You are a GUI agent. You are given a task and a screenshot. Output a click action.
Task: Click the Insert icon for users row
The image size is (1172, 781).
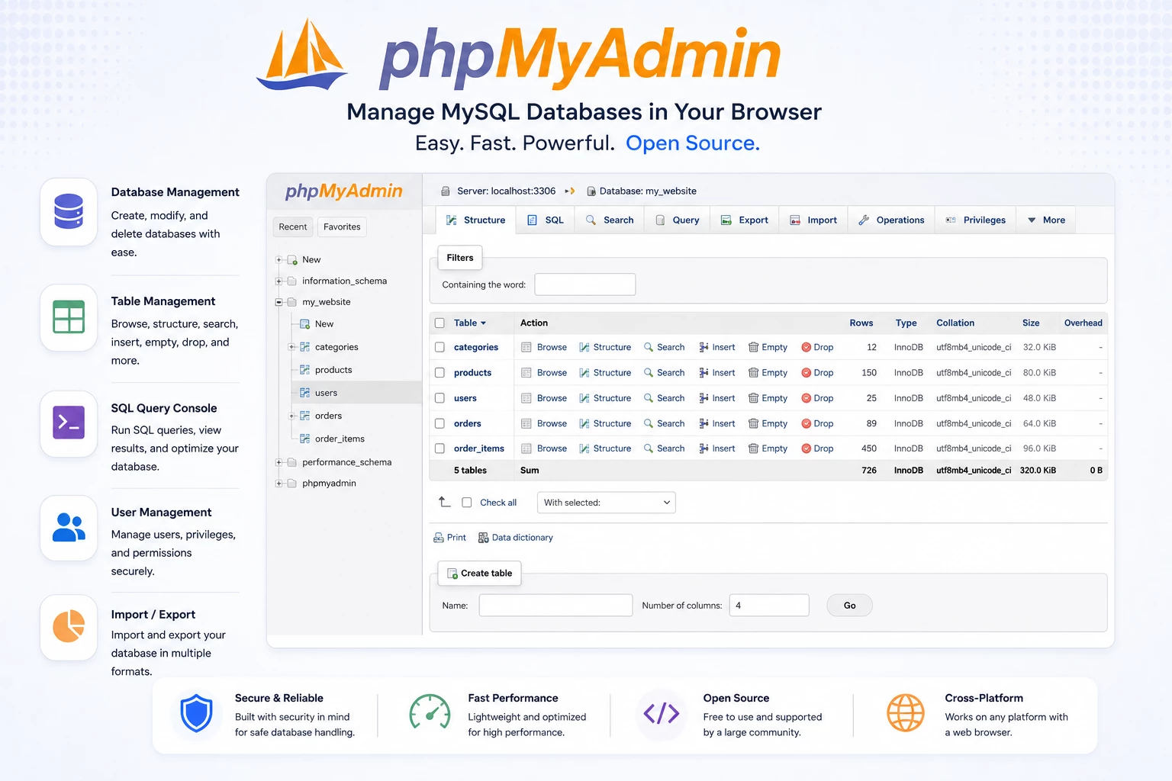point(704,398)
